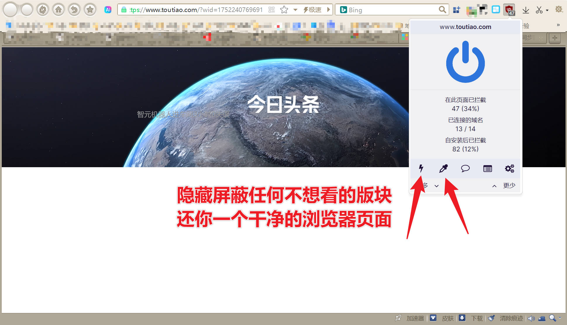Click the AI assistant icon
Image resolution: width=567 pixels, height=325 pixels.
[108, 10]
